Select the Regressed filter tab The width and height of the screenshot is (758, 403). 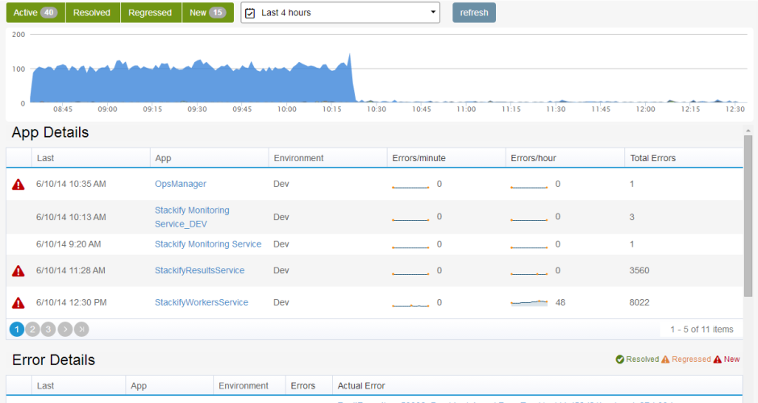(x=151, y=13)
